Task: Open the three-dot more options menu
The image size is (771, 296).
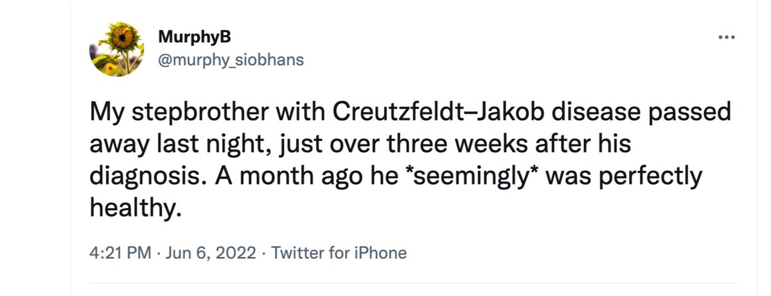Action: [x=726, y=38]
